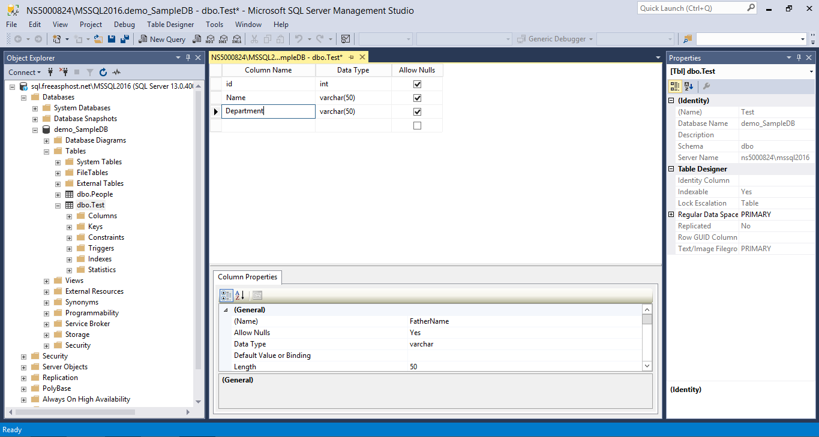
Task: Open the Debug menu
Action: coord(124,25)
